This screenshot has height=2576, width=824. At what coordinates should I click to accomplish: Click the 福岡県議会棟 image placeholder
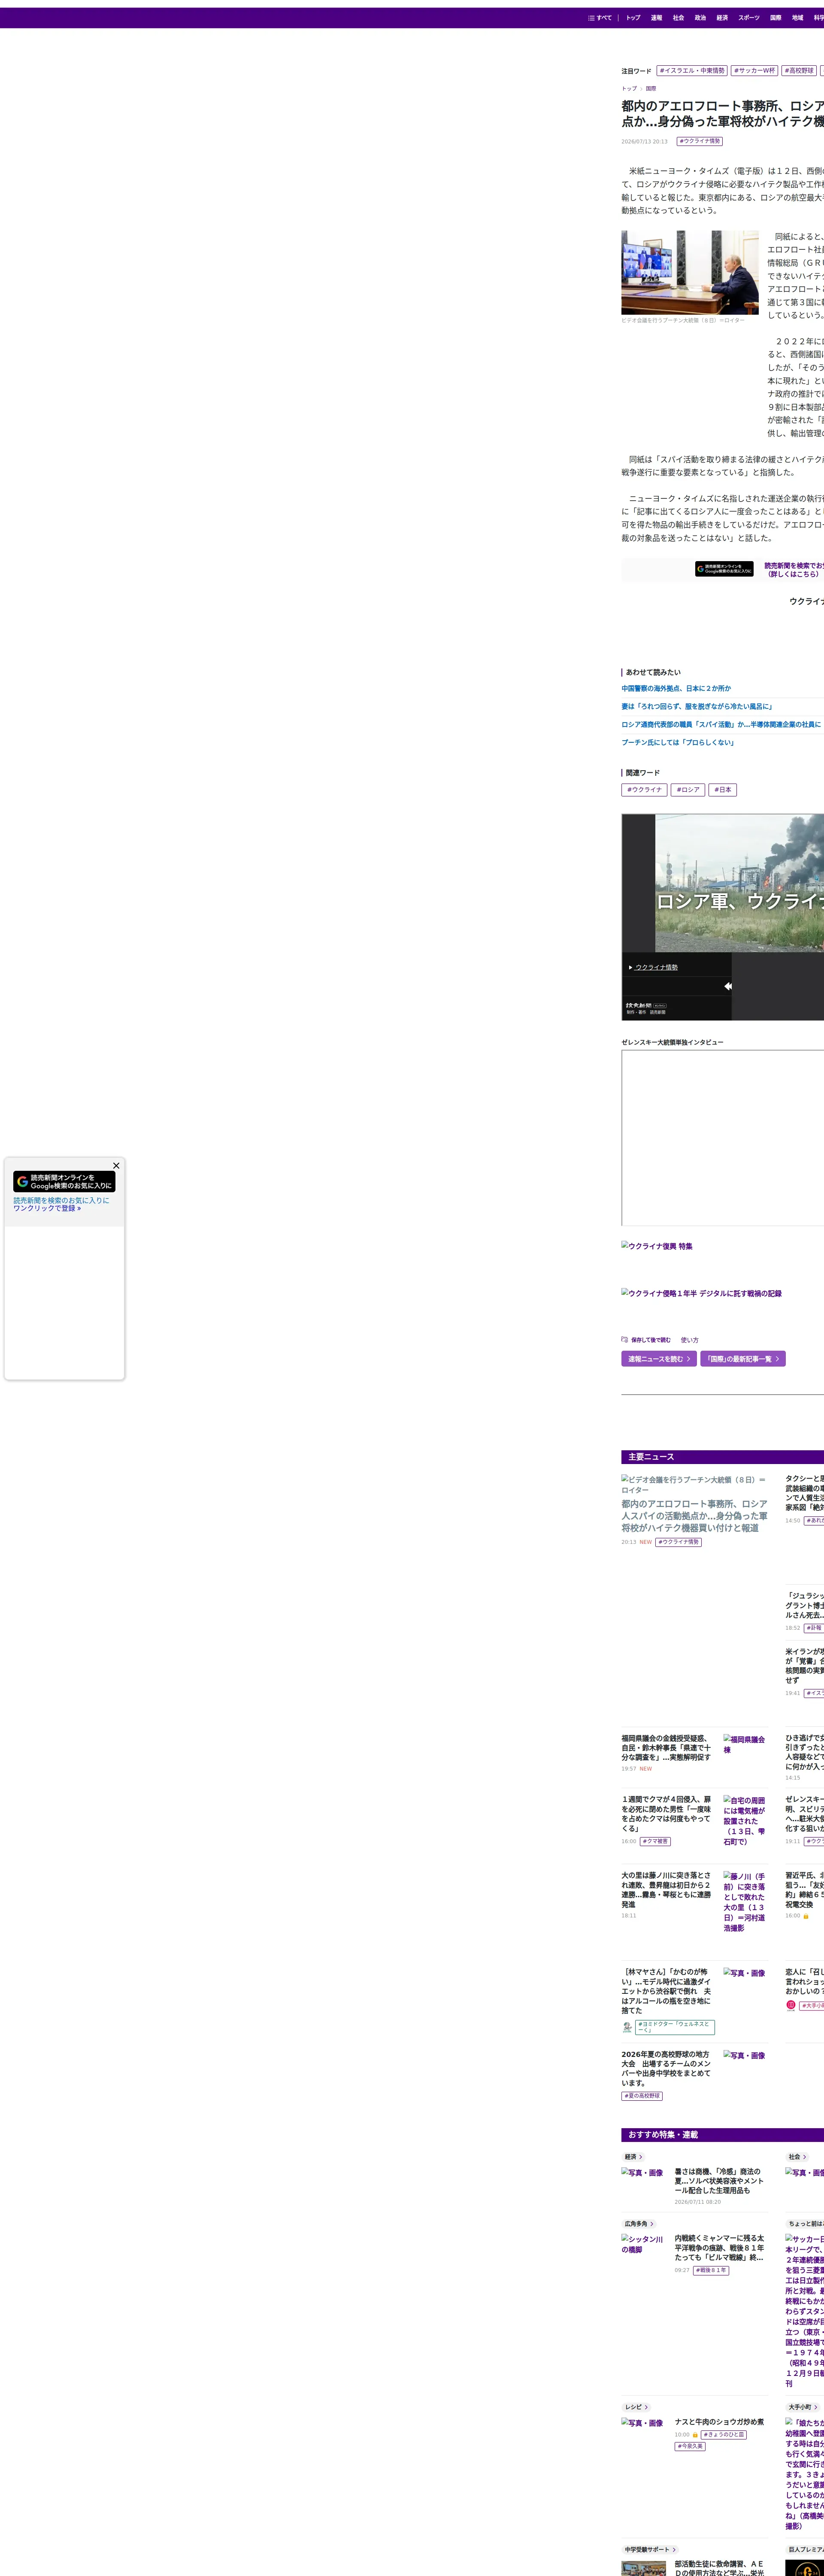click(x=745, y=1745)
